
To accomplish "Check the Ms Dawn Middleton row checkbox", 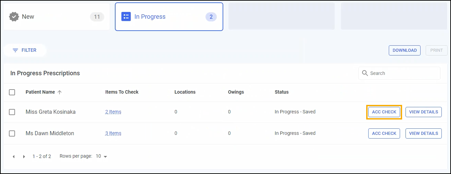I will pyautogui.click(x=12, y=133).
